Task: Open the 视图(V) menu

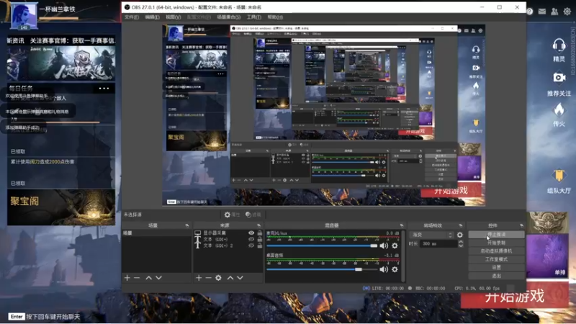Action: (173, 17)
